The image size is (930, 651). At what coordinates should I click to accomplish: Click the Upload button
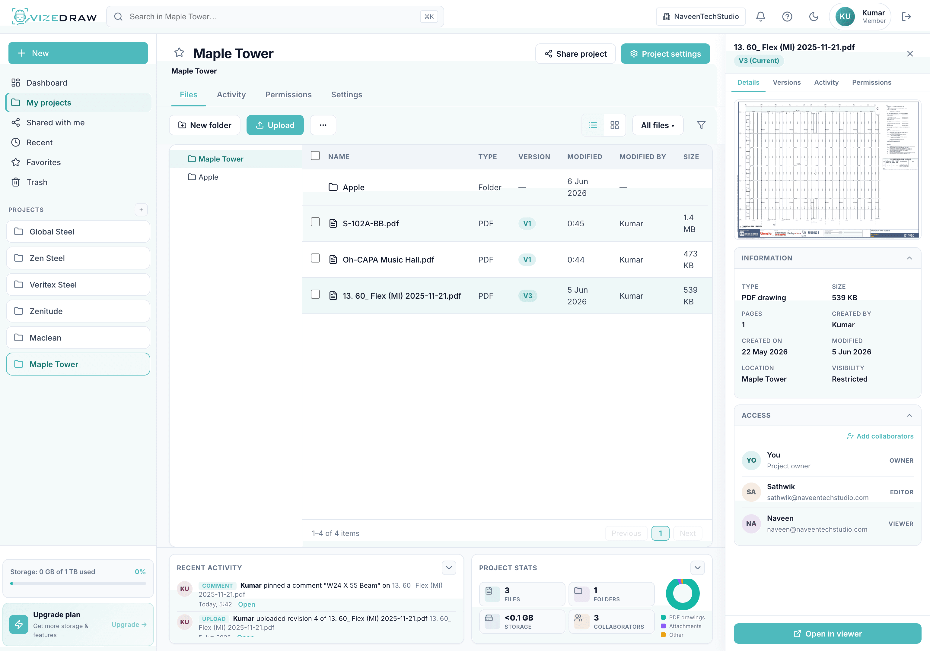275,125
